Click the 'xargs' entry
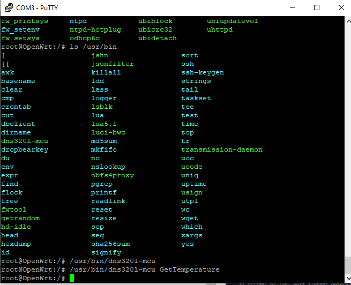The image size is (351, 285). 192,236
